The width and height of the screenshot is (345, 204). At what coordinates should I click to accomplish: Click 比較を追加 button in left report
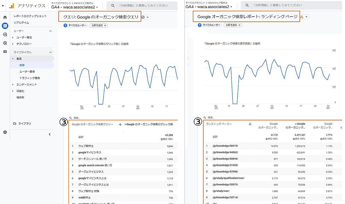click(x=98, y=25)
